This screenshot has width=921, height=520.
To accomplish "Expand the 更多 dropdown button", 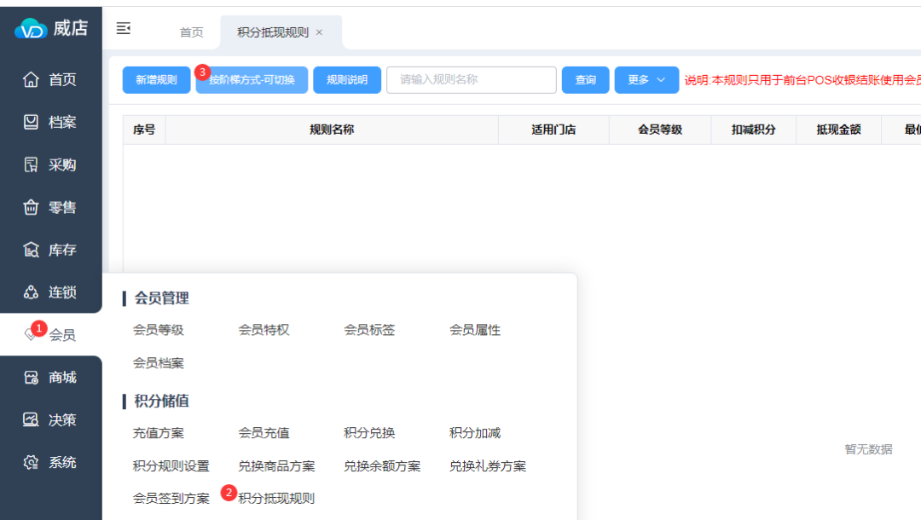I will [x=646, y=80].
